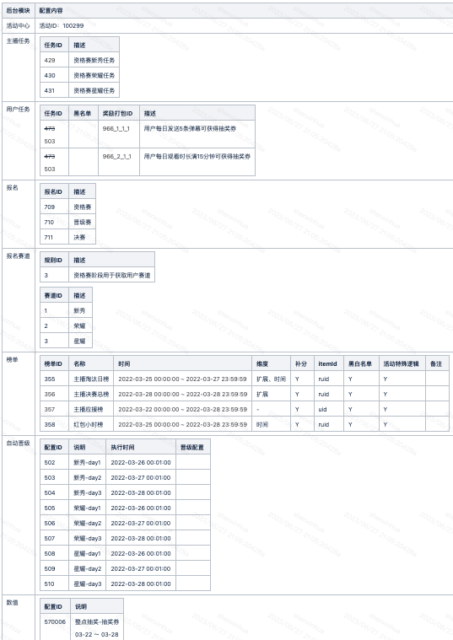Click execution time of config 510
The image size is (453, 640).
[141, 584]
